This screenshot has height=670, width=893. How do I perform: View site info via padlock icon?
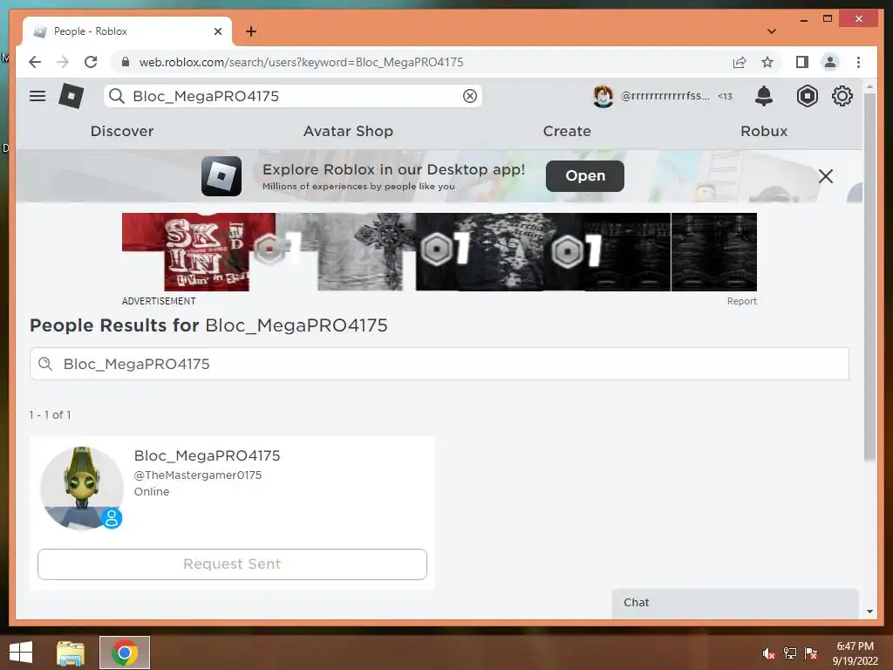pos(126,62)
